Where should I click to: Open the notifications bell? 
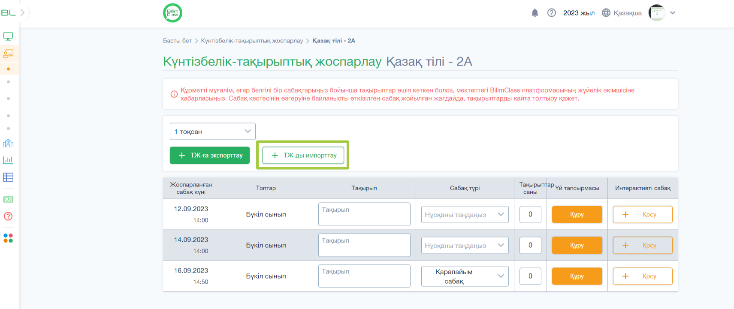click(x=535, y=13)
